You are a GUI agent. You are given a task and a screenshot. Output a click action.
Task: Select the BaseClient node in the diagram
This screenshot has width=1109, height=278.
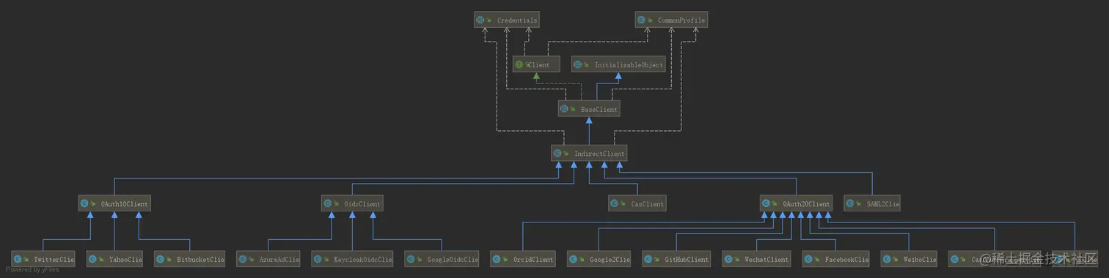[589, 109]
